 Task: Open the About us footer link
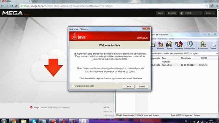tap(108, 111)
